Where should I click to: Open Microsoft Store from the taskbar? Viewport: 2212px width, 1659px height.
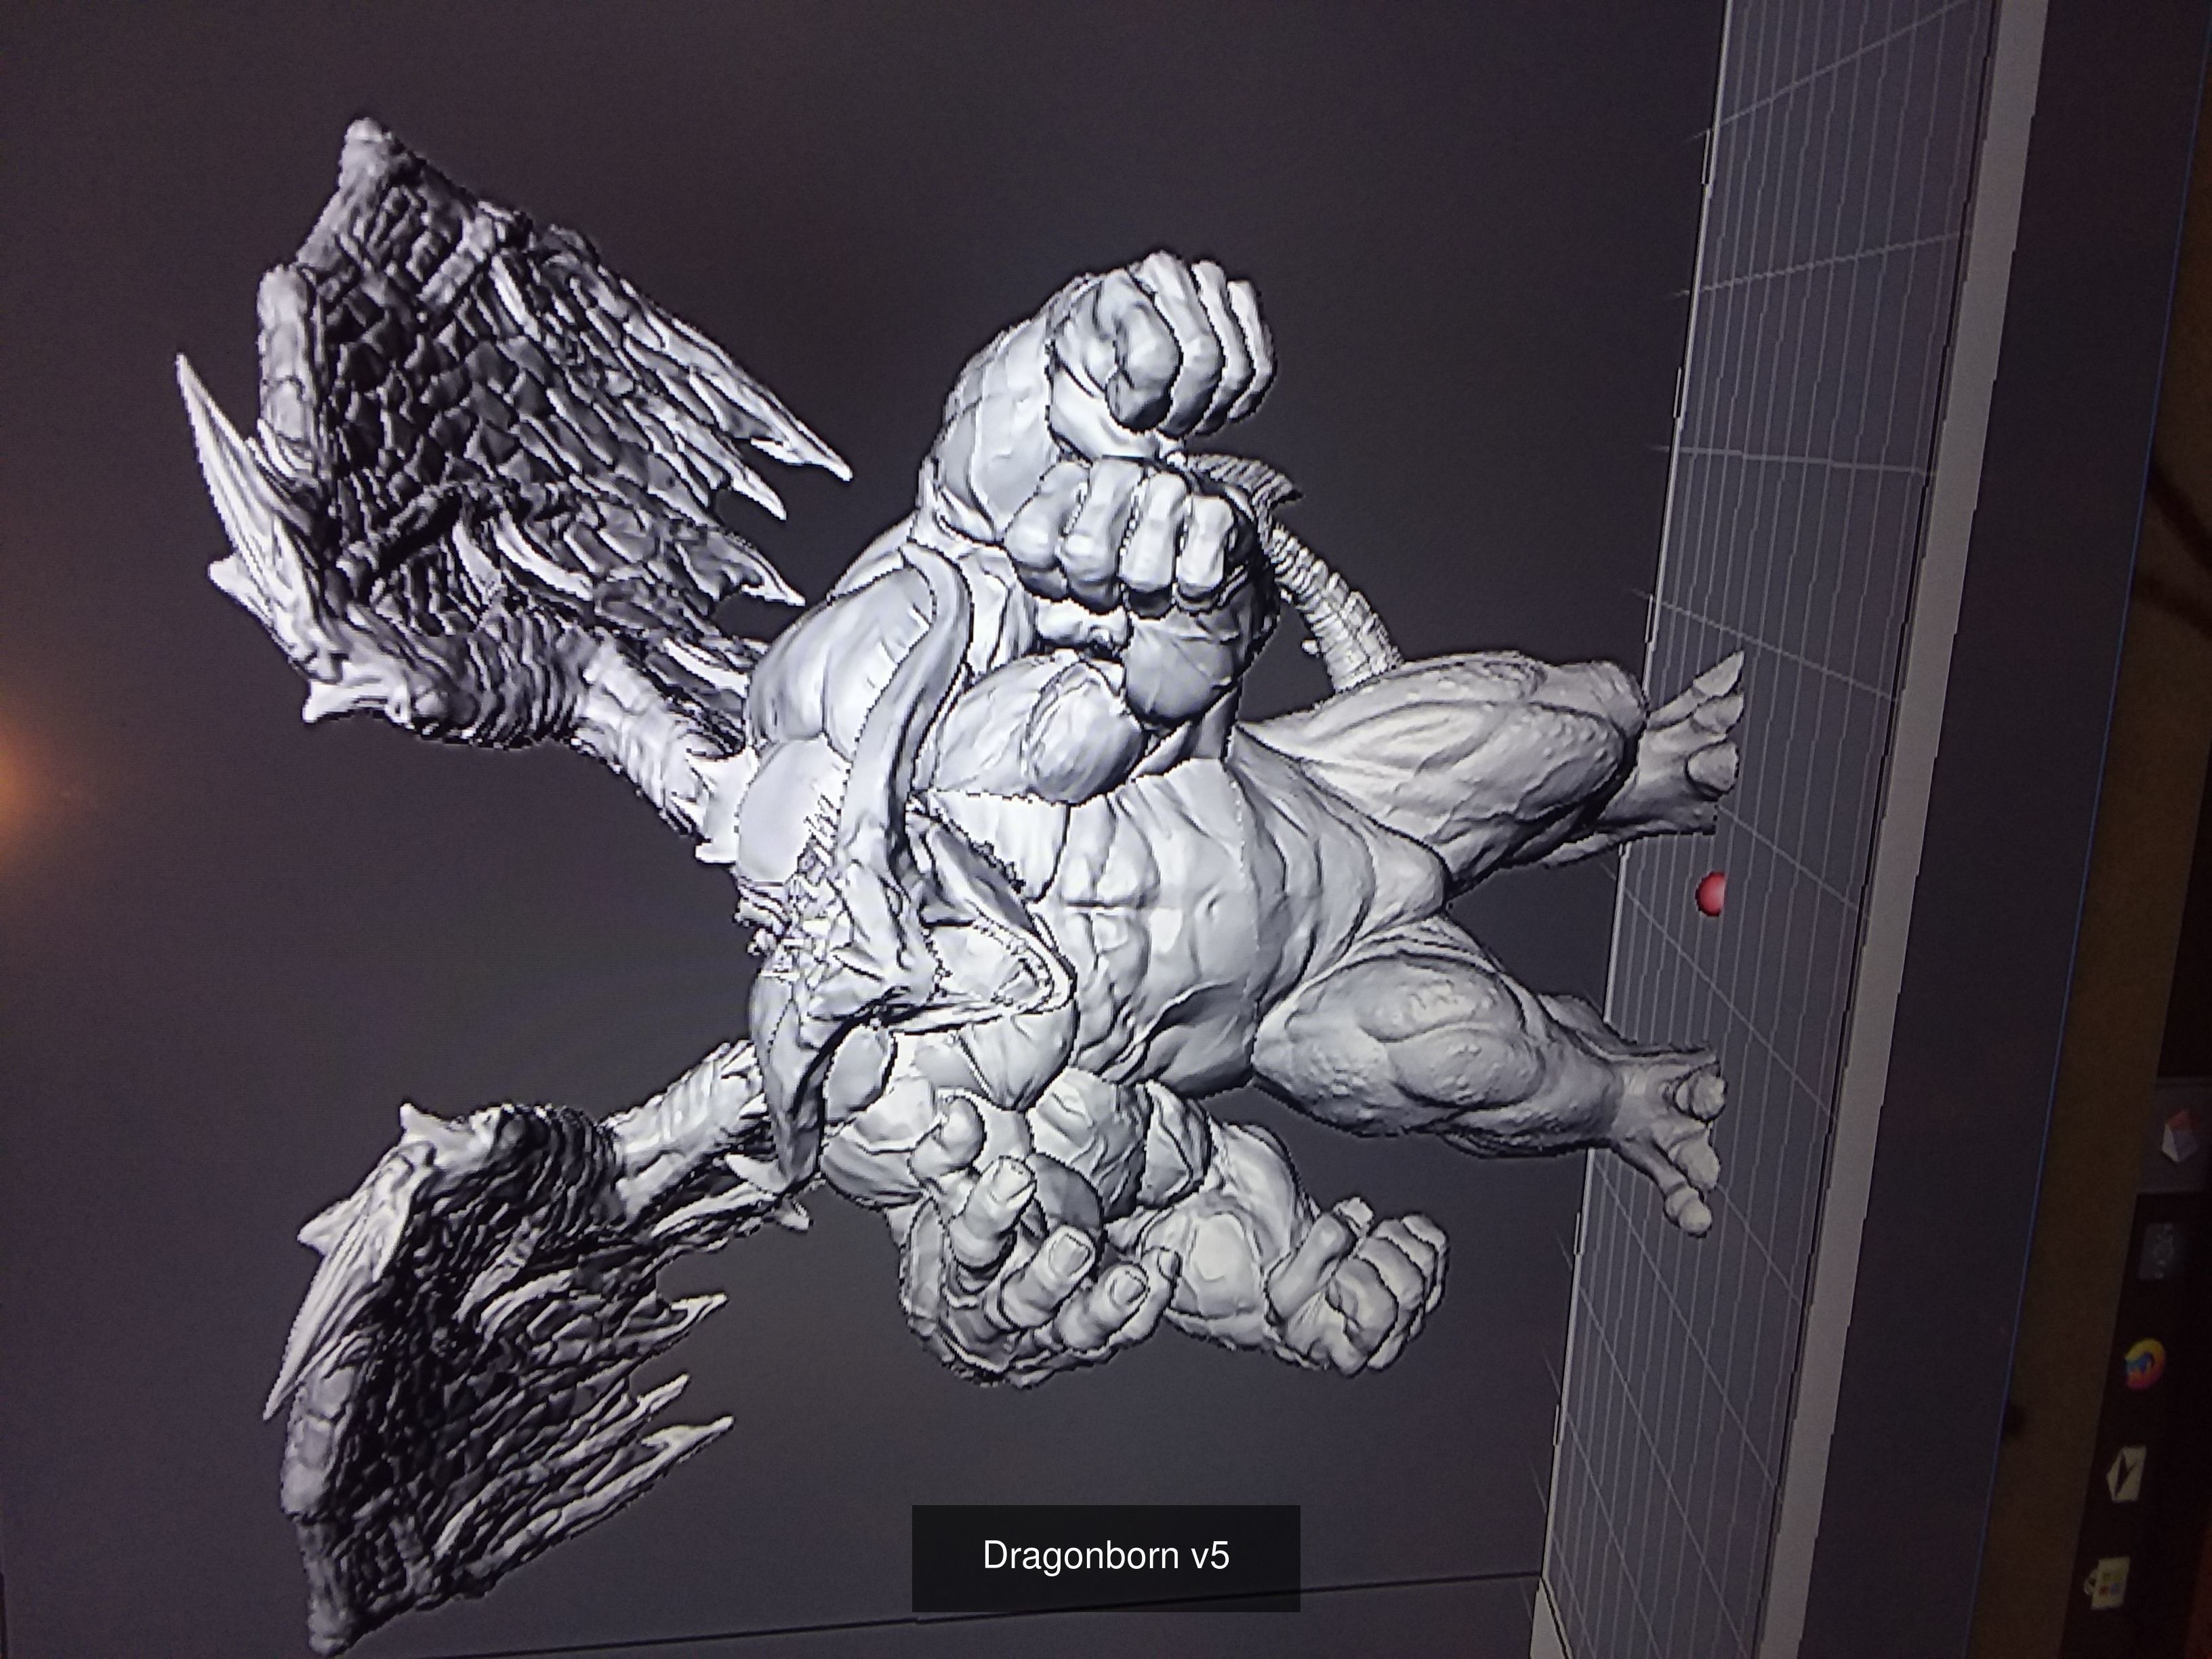pyautogui.click(x=2107, y=1582)
